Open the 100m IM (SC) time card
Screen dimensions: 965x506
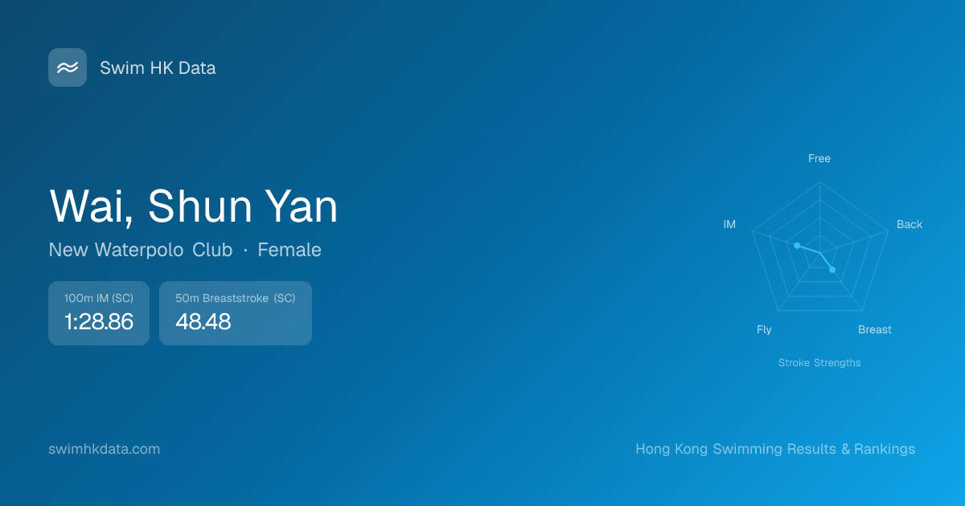pyautogui.click(x=99, y=313)
